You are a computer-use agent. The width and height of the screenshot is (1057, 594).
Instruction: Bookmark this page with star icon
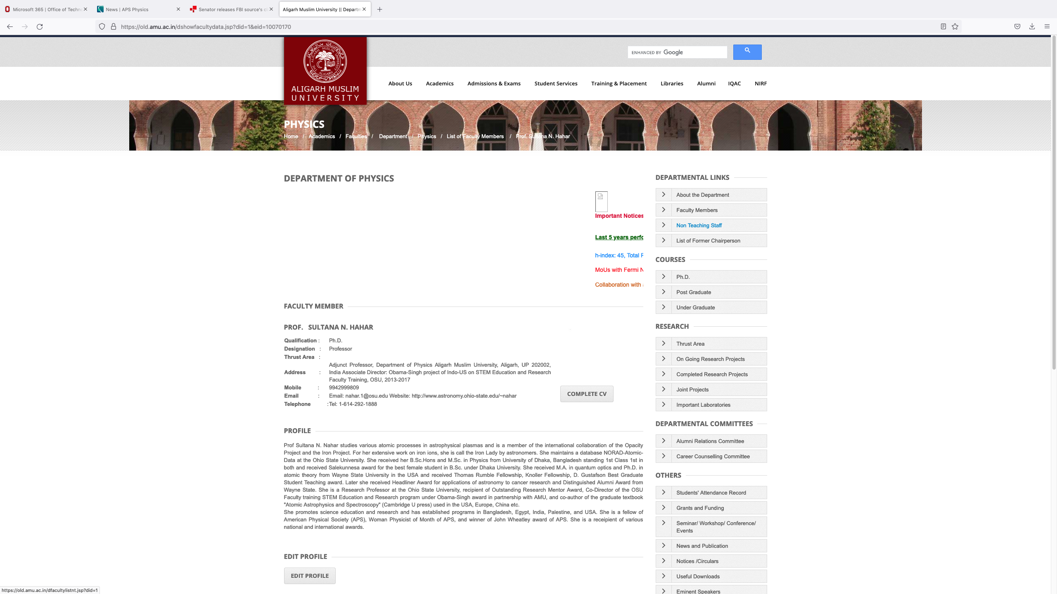[955, 27]
